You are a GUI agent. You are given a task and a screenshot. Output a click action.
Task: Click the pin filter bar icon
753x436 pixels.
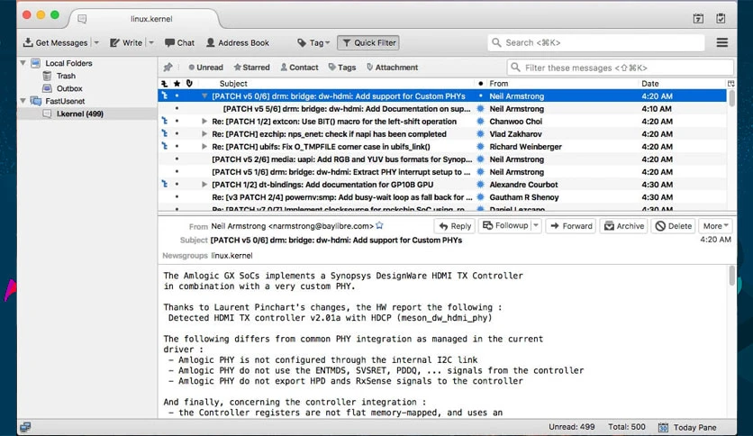[168, 68]
